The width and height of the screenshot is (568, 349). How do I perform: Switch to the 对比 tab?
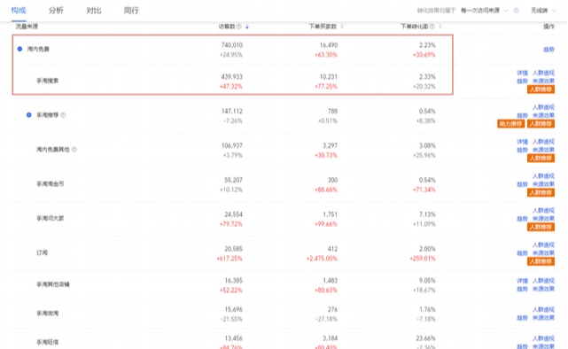coord(93,11)
